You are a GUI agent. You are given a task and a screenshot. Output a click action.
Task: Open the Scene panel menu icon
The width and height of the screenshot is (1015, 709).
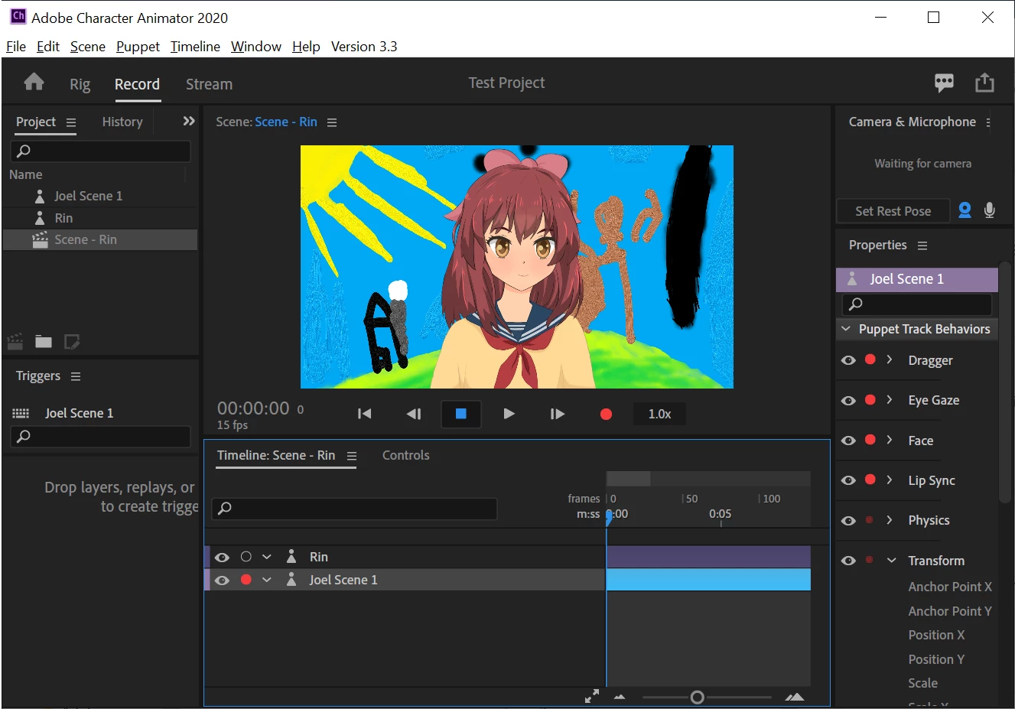(332, 122)
